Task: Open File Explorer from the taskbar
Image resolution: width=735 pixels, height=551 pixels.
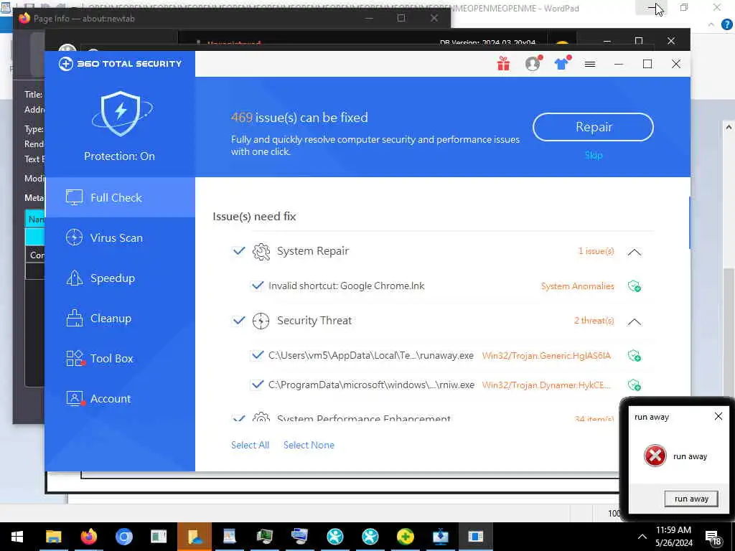Action: [53, 537]
